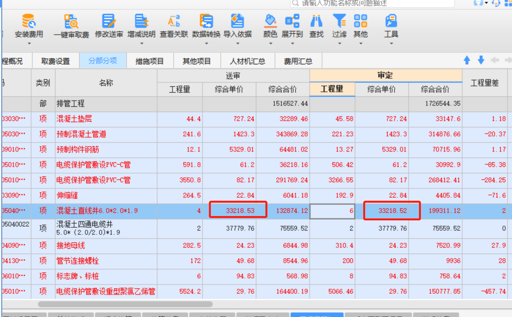Select the 电缆保护管敷设重型聚氯乙烯管 row name
Viewport: 512px width, 317px height.
[x=106, y=291]
